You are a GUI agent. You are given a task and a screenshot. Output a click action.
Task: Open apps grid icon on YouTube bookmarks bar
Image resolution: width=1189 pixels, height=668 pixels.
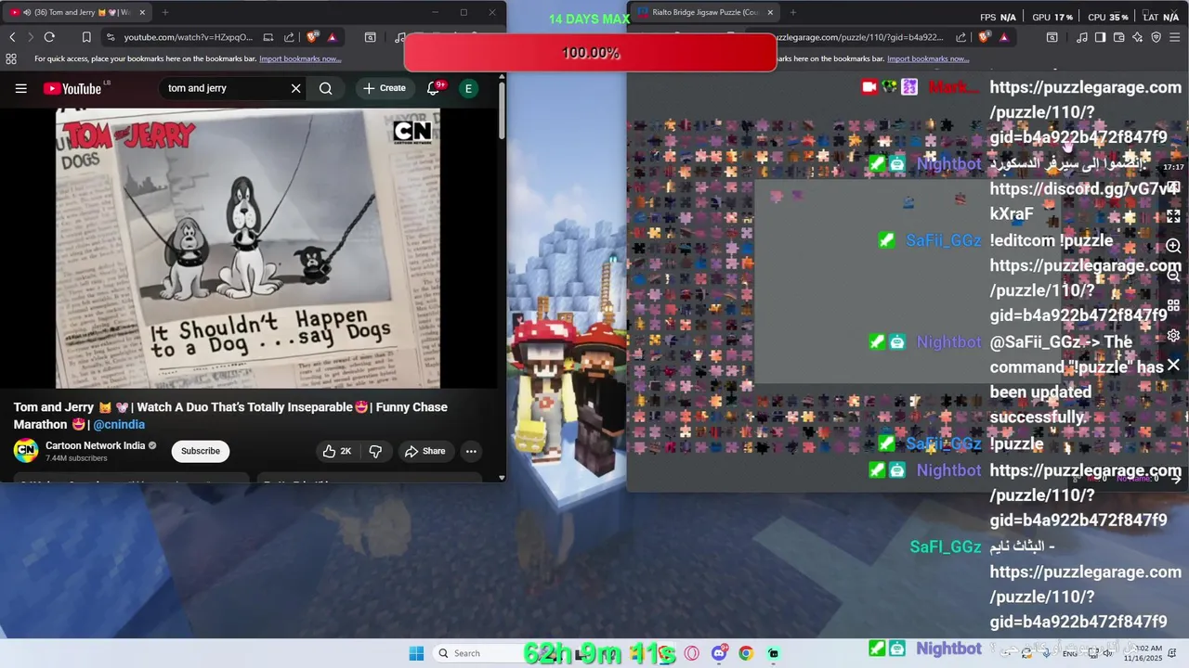point(11,58)
